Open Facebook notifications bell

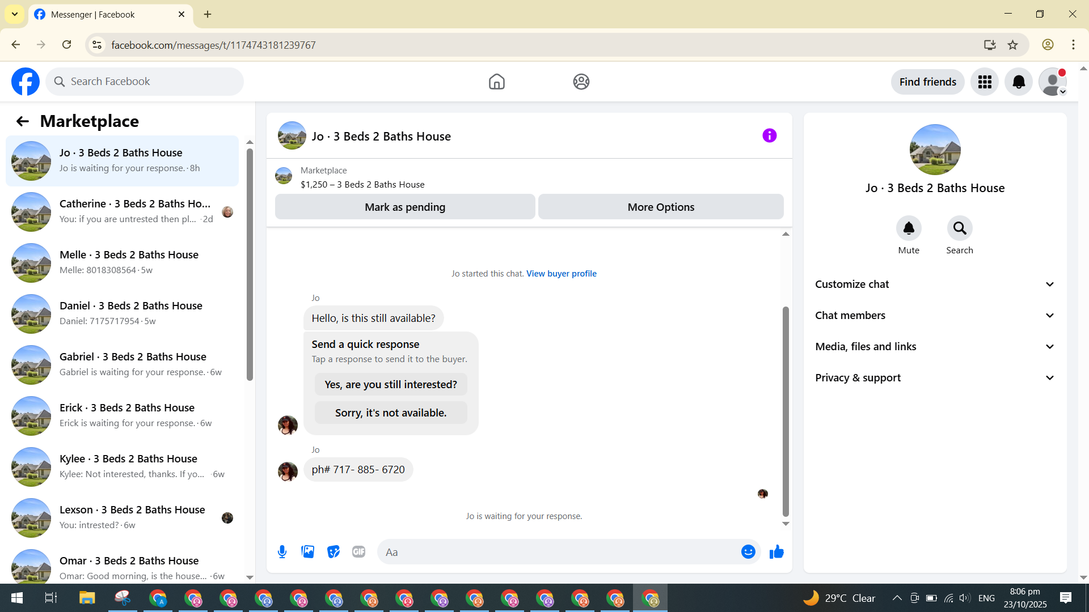click(x=1019, y=82)
